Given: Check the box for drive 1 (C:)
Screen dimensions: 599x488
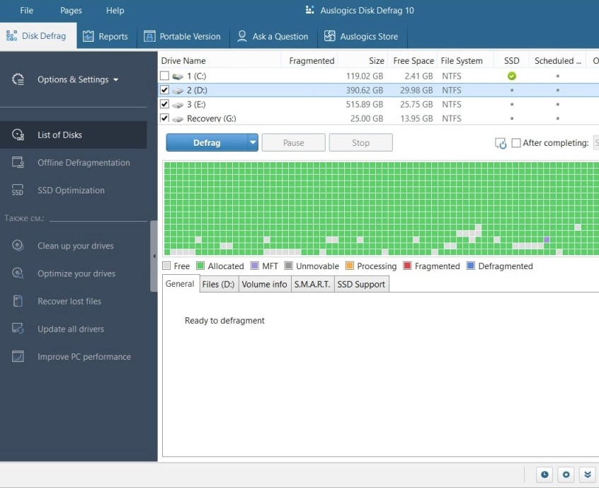Looking at the screenshot, I should coord(165,76).
